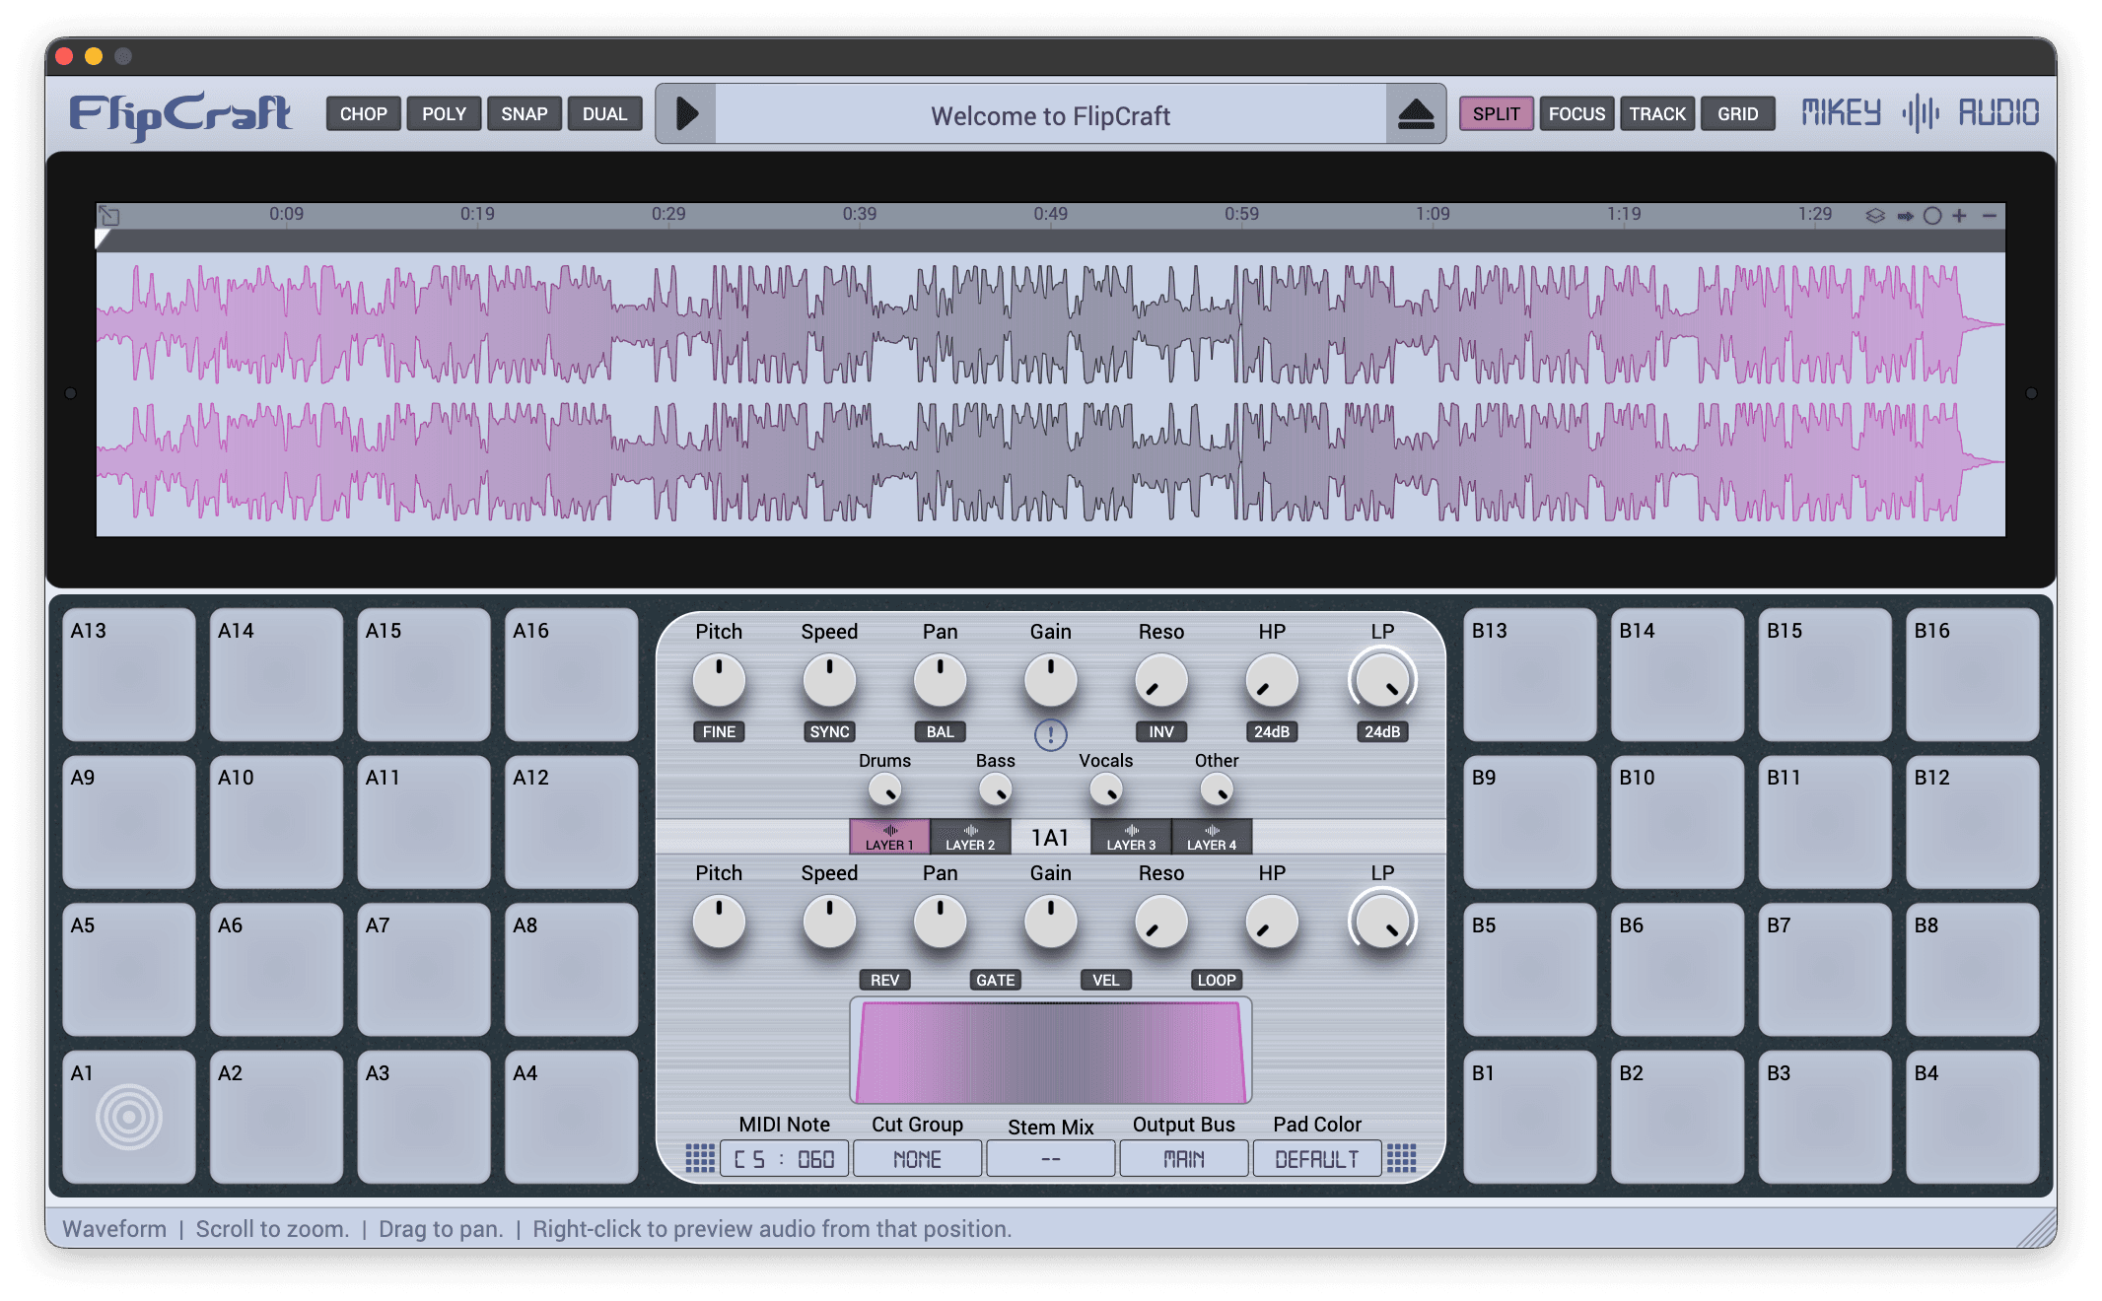Screen dimensions: 2102x1301
Task: Enable the LOOP toggle
Action: pos(1216,980)
